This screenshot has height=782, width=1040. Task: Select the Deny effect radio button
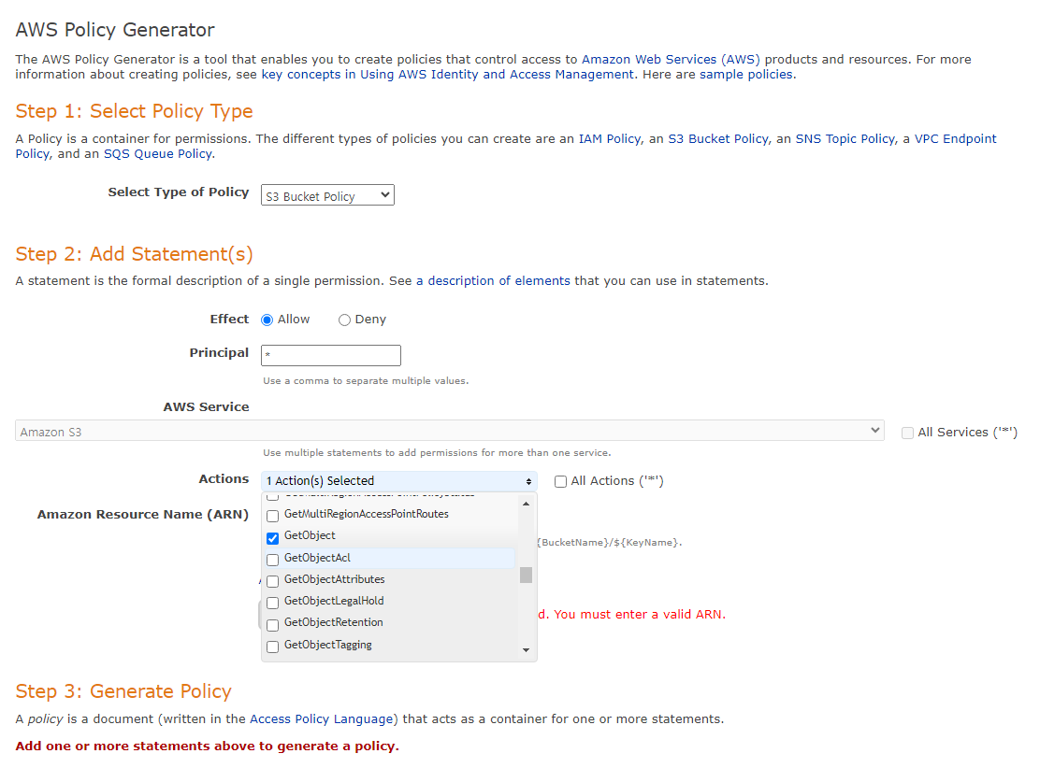(x=344, y=320)
